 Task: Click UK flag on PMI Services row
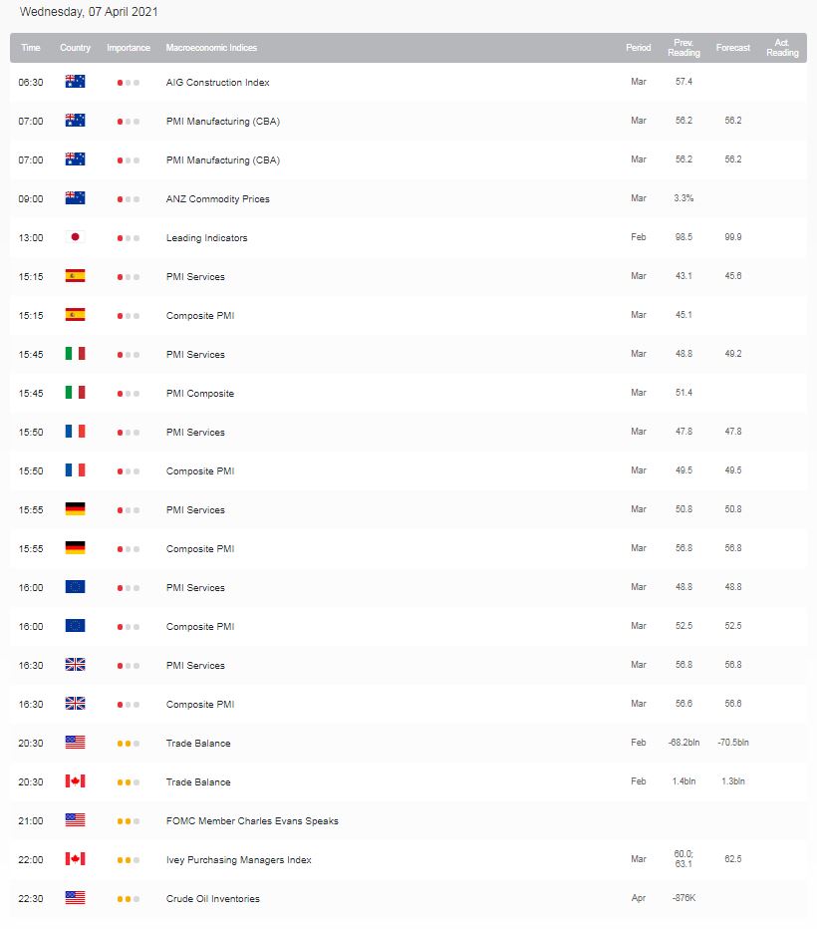coord(75,665)
